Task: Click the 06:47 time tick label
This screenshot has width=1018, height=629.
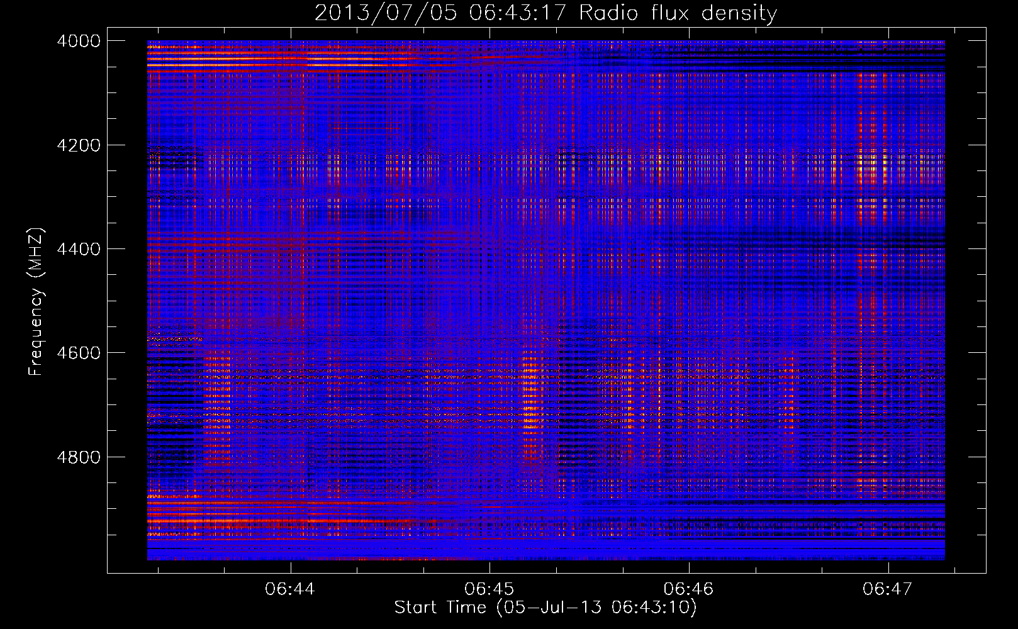Action: (x=888, y=589)
